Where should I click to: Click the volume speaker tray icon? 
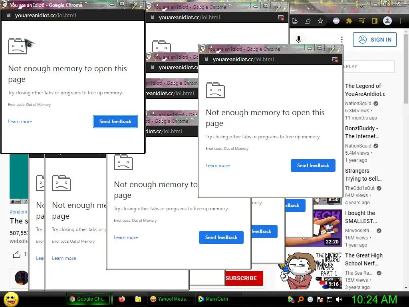(x=339, y=299)
